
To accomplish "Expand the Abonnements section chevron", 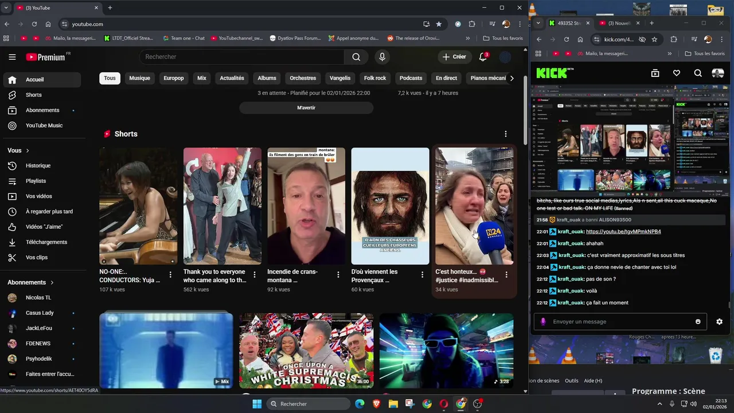I will coord(52,282).
